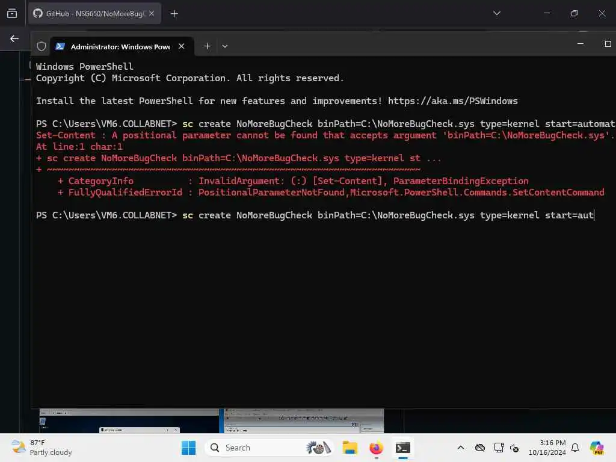616x462 pixels.
Task: Click the taskbar Search box
Action: 269,448
